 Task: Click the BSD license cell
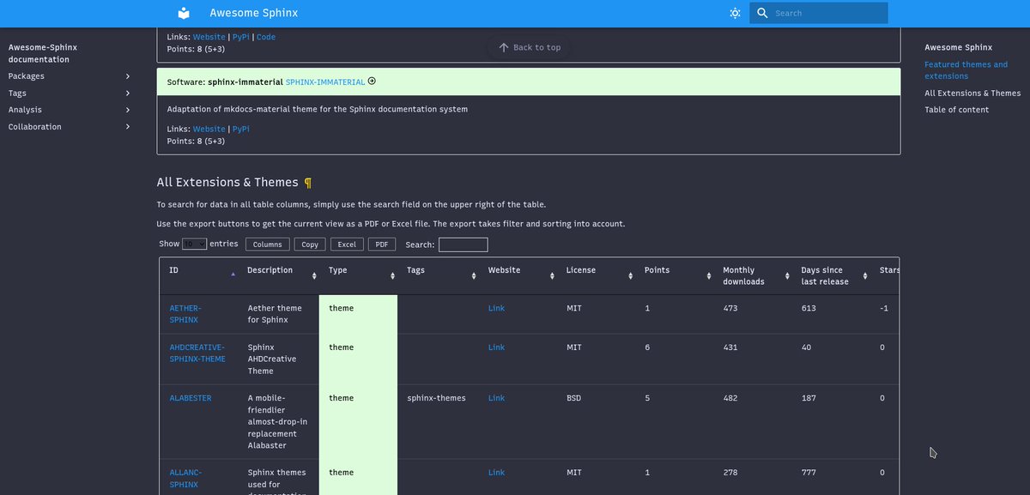pos(574,398)
